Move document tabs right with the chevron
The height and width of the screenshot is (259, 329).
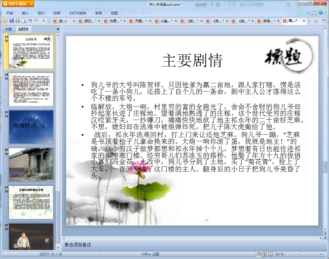pyautogui.click(x=309, y=21)
